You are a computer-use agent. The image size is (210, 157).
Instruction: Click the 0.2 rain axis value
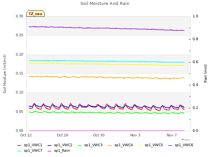click(195, 108)
